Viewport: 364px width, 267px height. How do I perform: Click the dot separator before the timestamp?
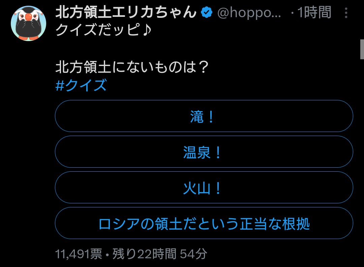point(292,13)
